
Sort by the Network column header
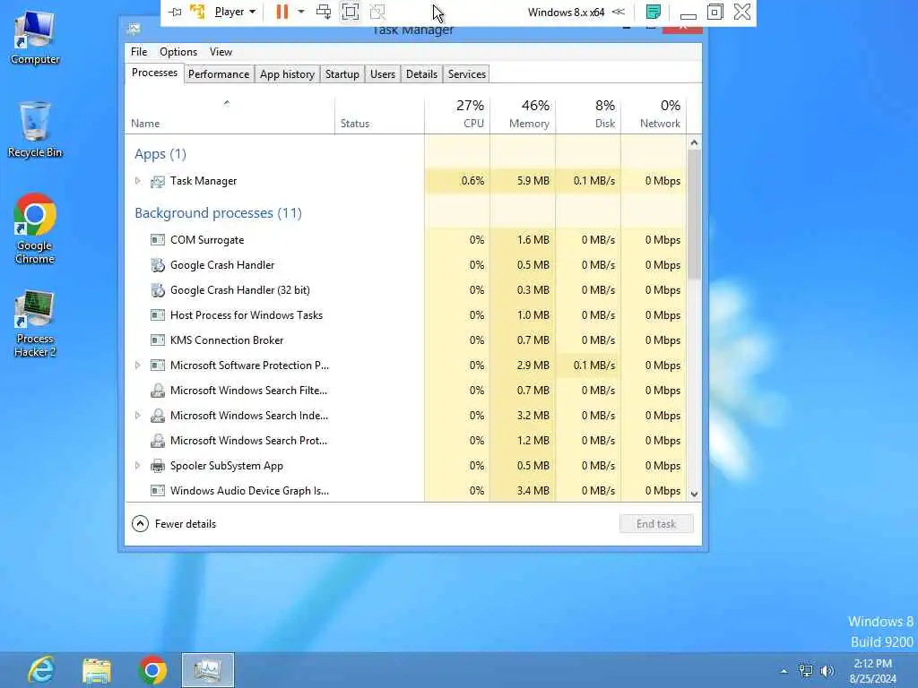(x=654, y=116)
